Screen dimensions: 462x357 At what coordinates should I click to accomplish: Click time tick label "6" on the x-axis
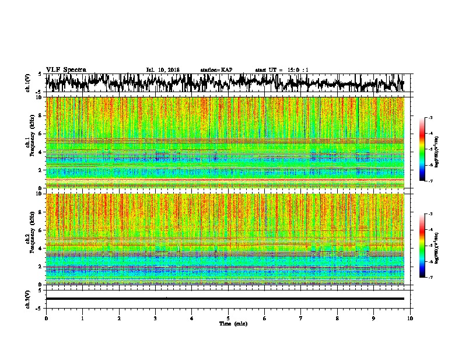[265, 318]
